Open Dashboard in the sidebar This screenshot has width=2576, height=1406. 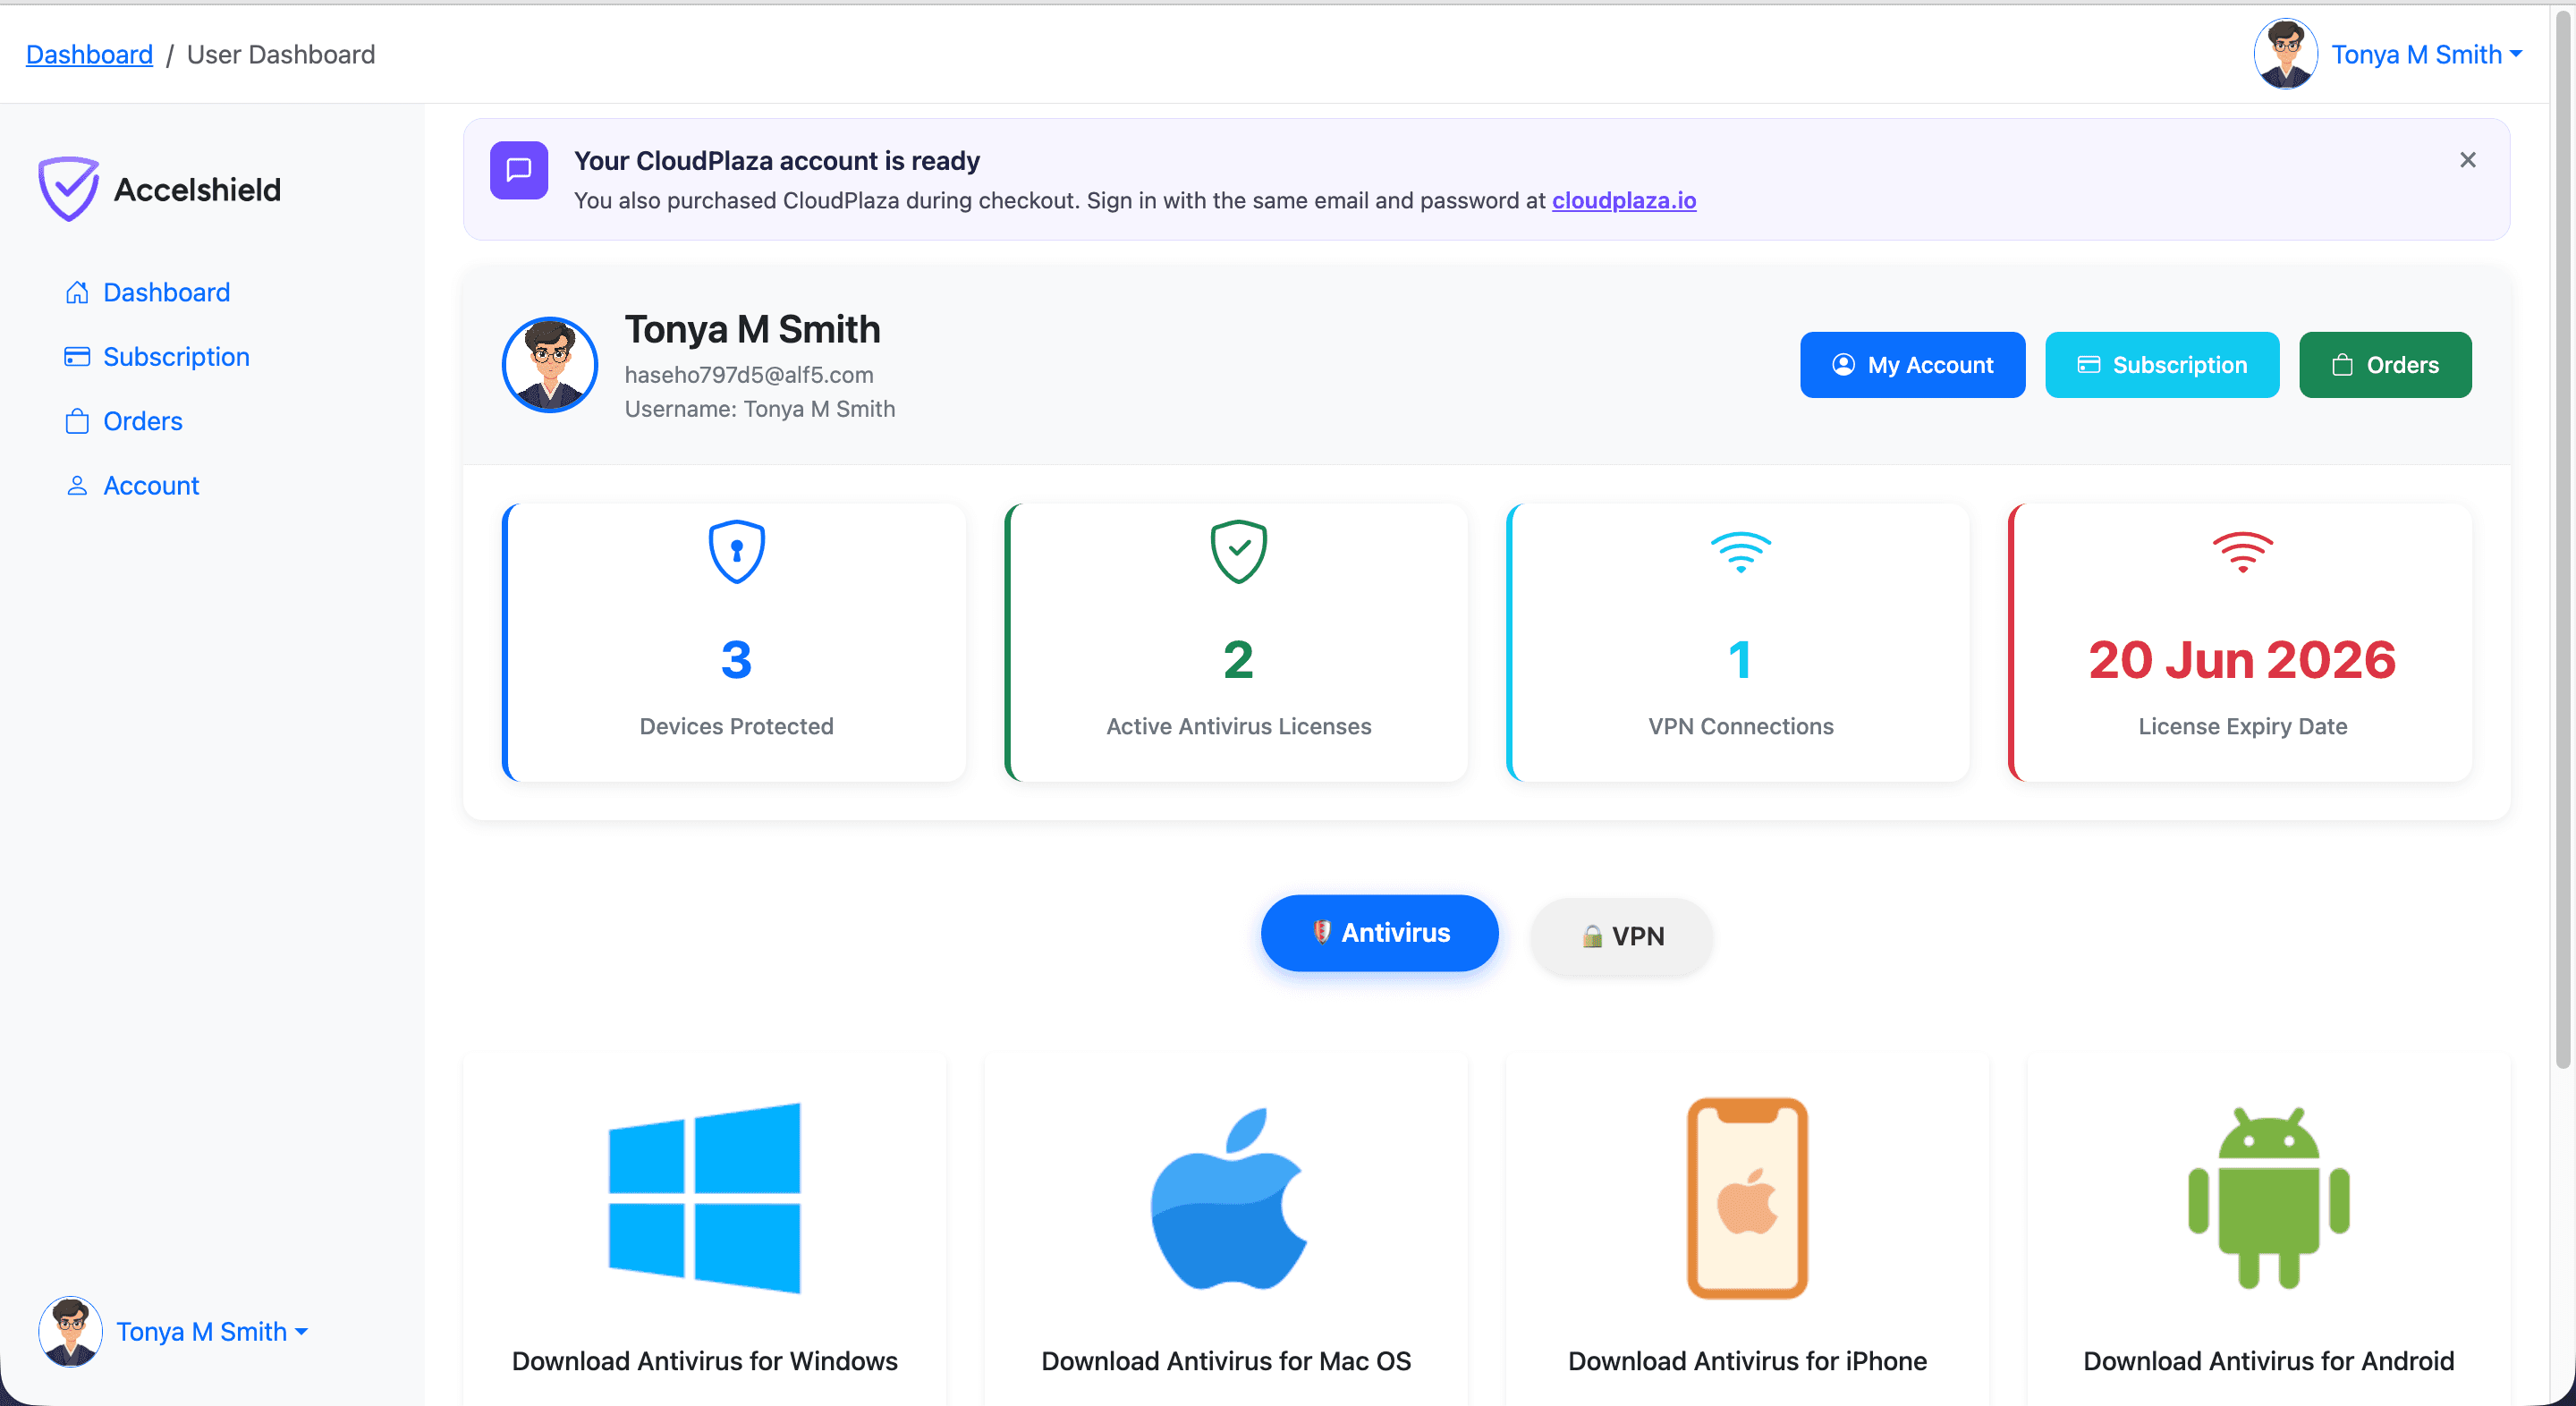click(167, 292)
